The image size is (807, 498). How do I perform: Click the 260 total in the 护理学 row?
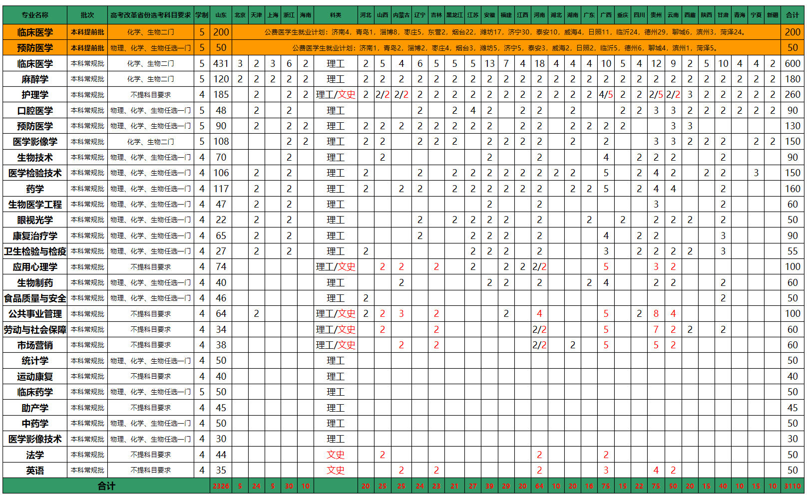pos(793,94)
